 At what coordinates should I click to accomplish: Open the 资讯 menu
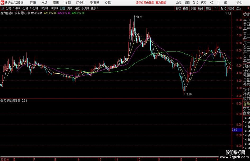click(56, 3)
